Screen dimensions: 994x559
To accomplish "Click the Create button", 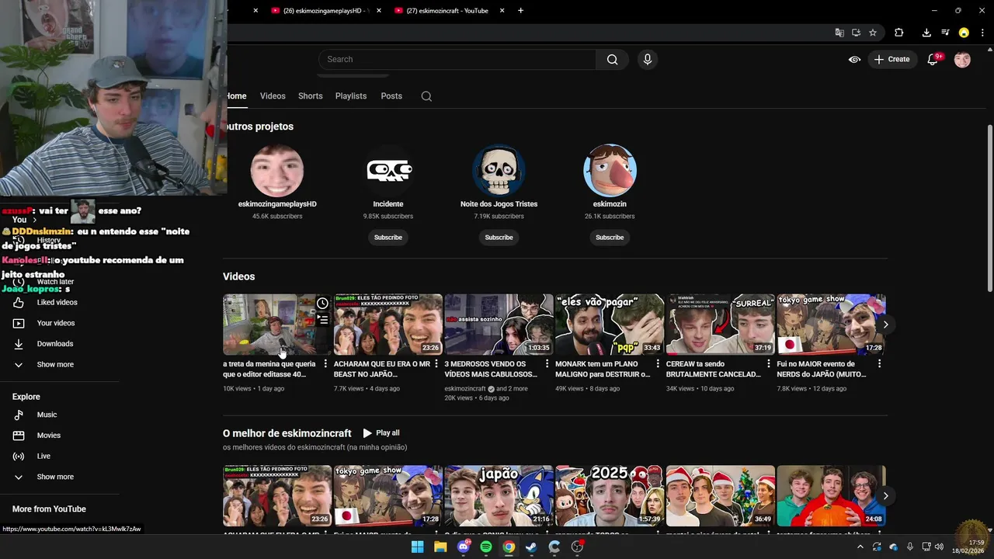I will (x=892, y=59).
